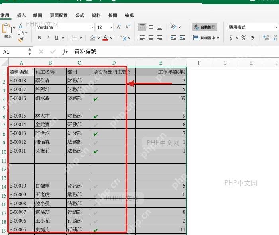This screenshot has width=279, height=235.
Task: Confirm formula entry checkmark button
Action: coord(53,52)
